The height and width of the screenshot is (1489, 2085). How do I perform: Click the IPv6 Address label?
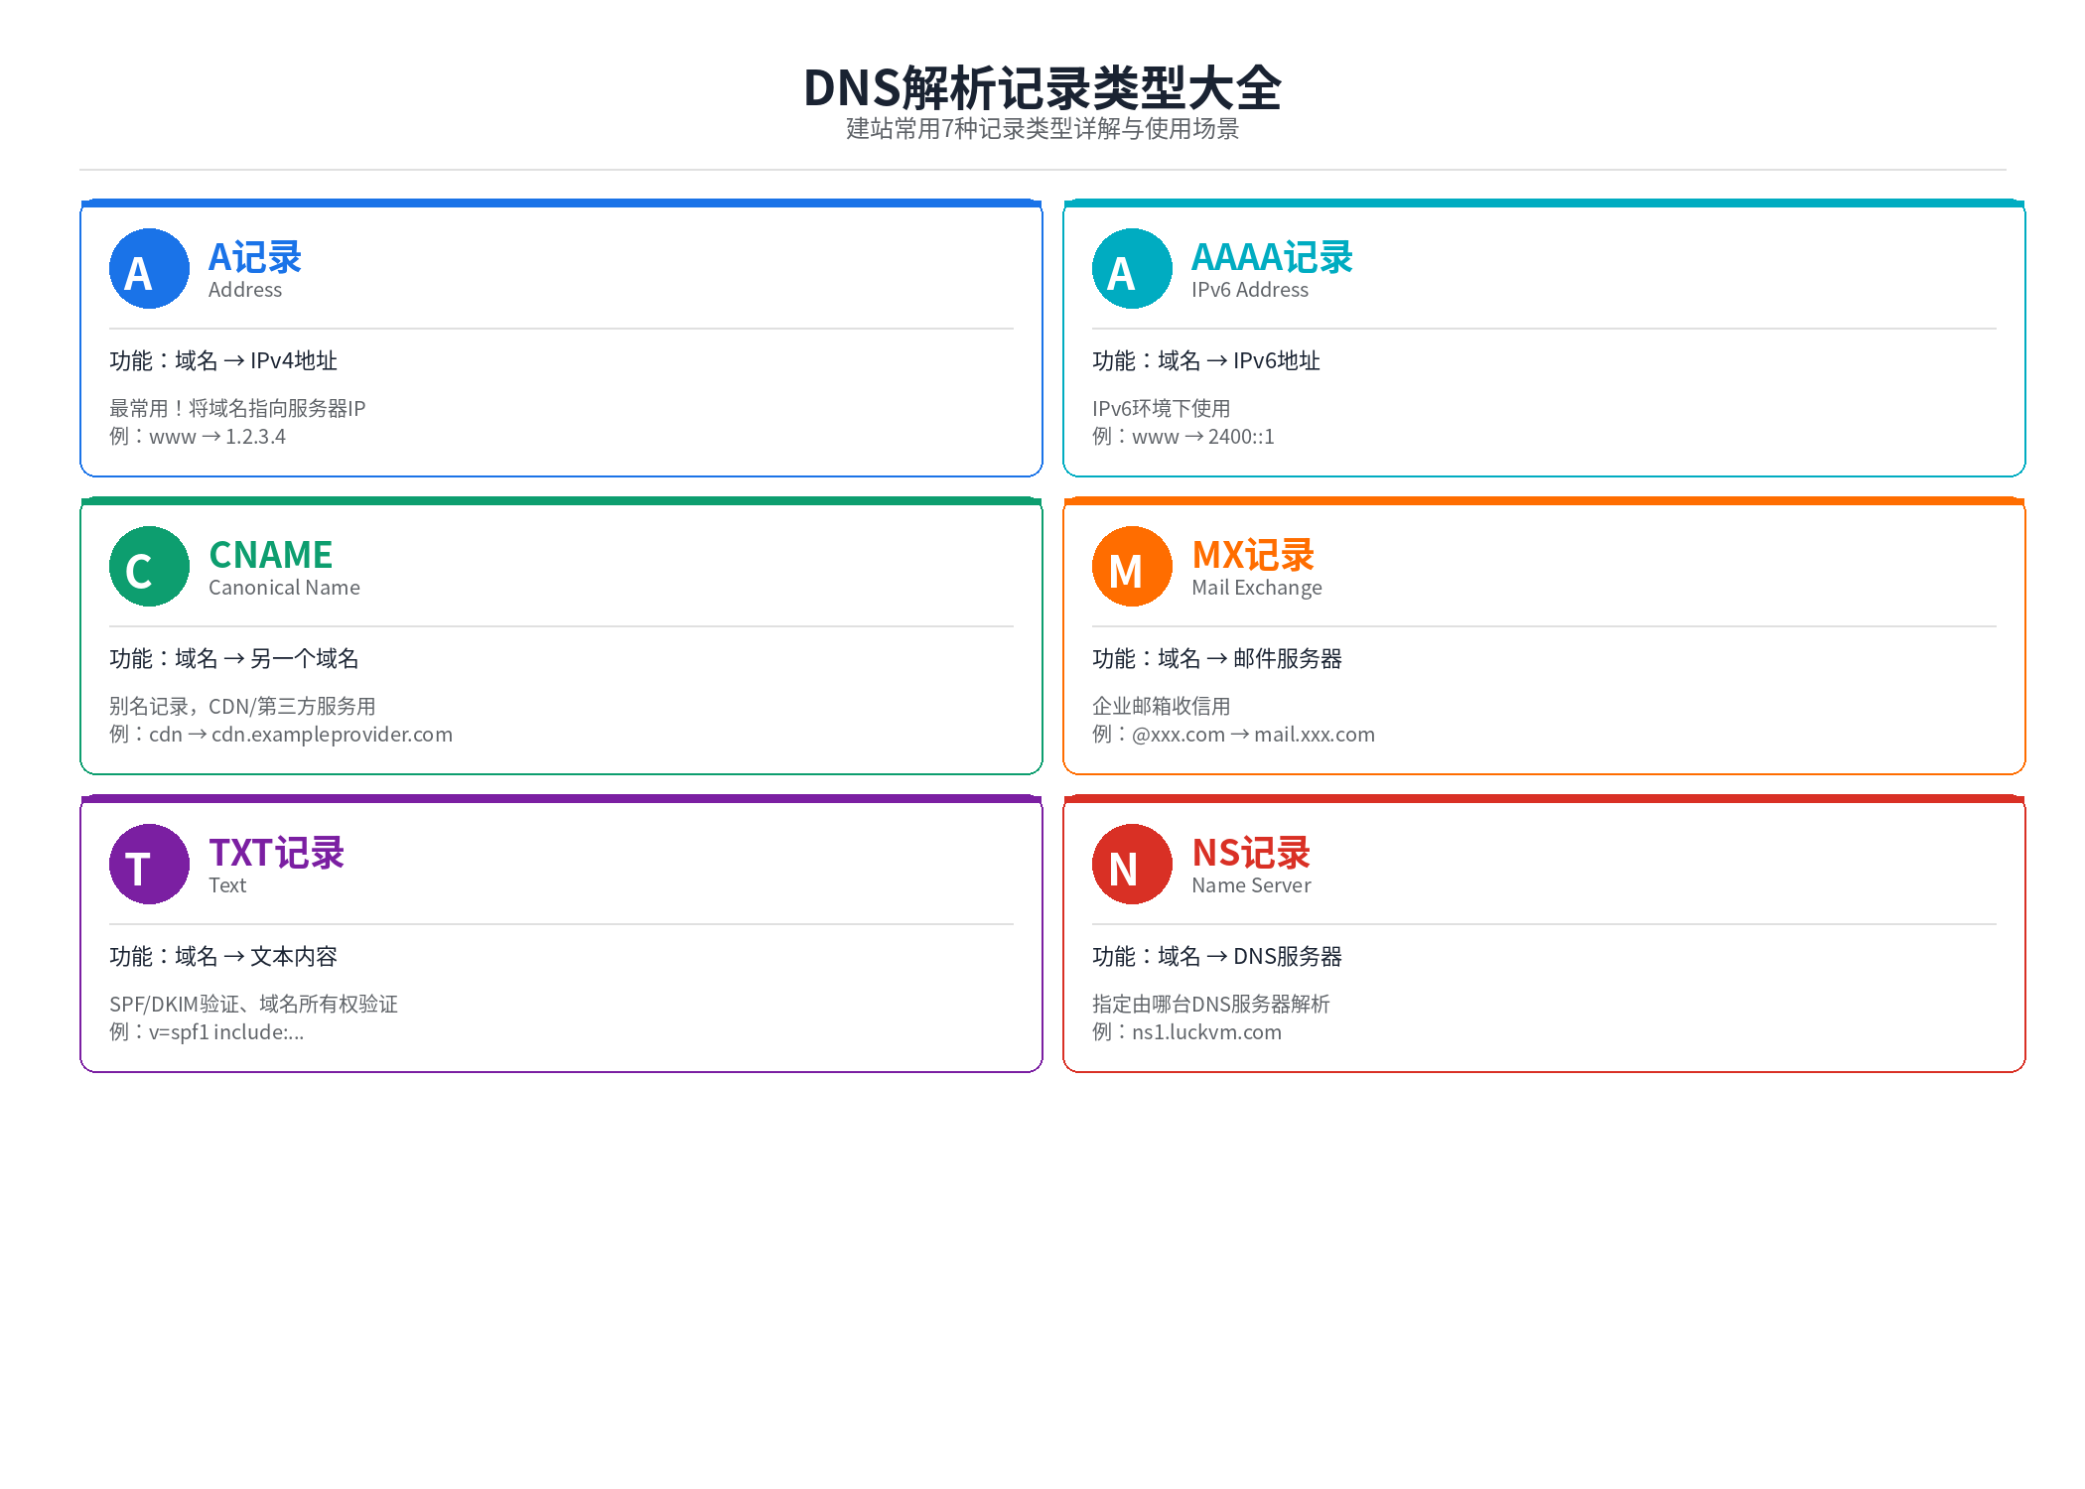pyautogui.click(x=1250, y=290)
